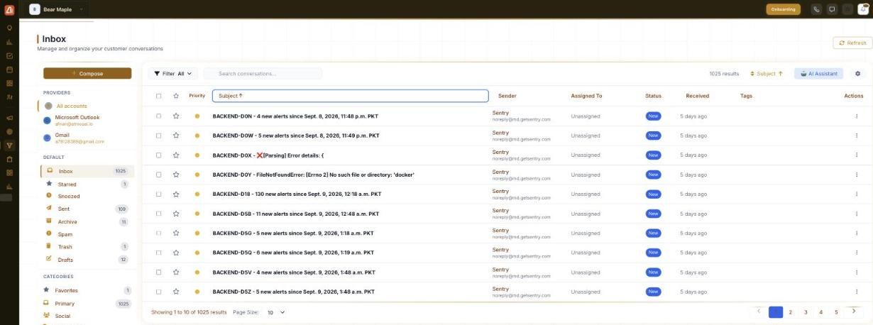Check the BACKEND-D0Y row checkbox

click(x=158, y=175)
